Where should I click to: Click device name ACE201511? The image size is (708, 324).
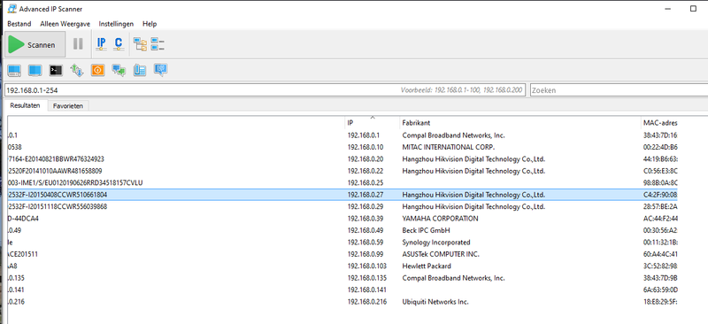23,254
